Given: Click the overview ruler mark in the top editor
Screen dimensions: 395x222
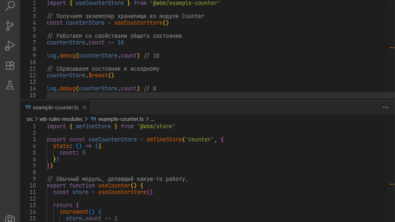Looking at the screenshot, I should coord(392,48).
